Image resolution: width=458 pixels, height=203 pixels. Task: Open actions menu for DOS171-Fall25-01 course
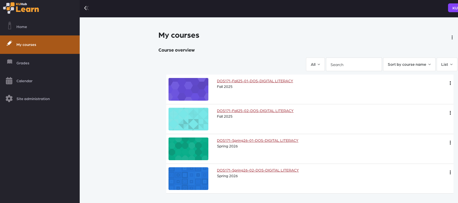450,83
